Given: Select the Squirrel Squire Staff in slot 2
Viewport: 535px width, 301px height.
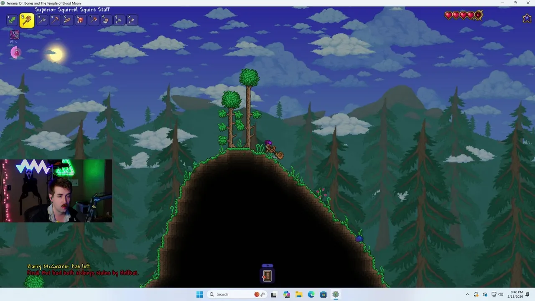Looking at the screenshot, I should [27, 20].
